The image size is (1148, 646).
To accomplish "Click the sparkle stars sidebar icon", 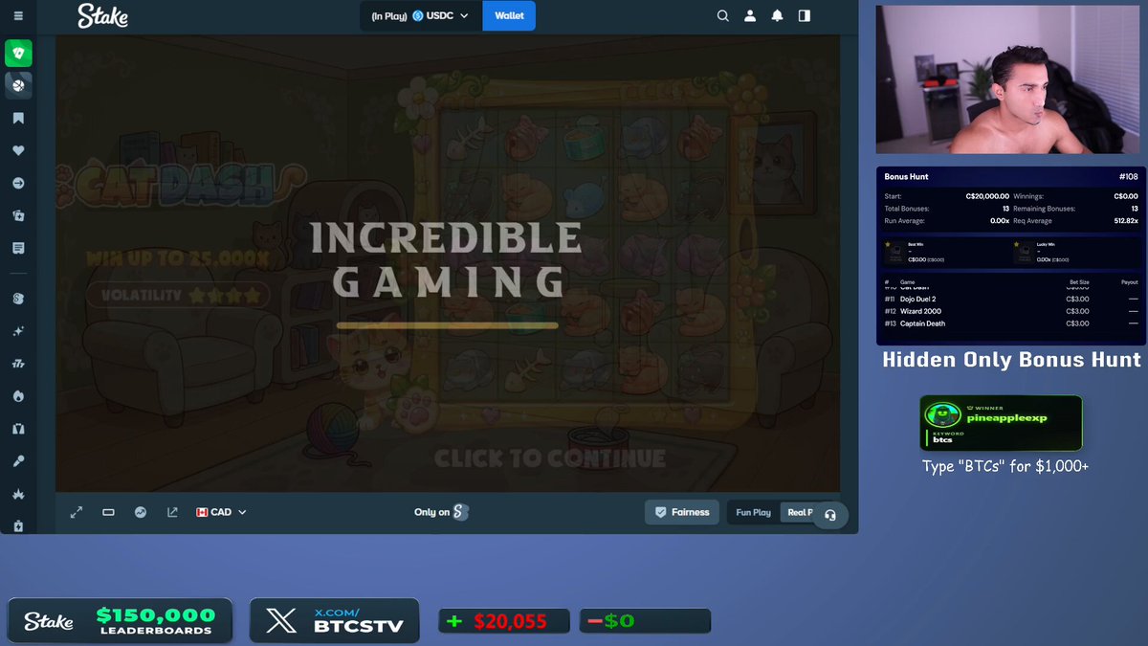I will 18,331.
